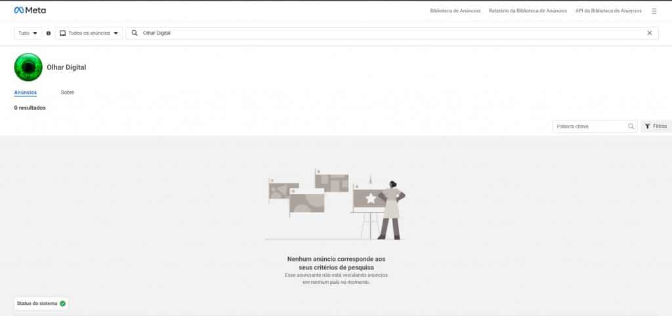
Task: Click the Palavra-chave search magnifier icon
Action: [631, 127]
